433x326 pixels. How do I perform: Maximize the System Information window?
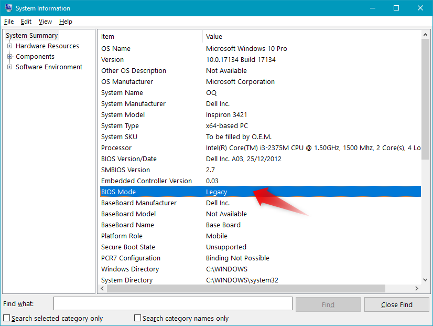click(396, 8)
